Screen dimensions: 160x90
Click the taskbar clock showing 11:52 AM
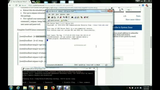coord(146,88)
